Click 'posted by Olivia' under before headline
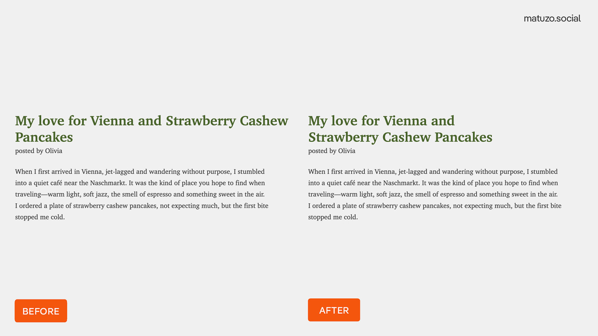Screen dimensions: 598x336 coord(39,151)
